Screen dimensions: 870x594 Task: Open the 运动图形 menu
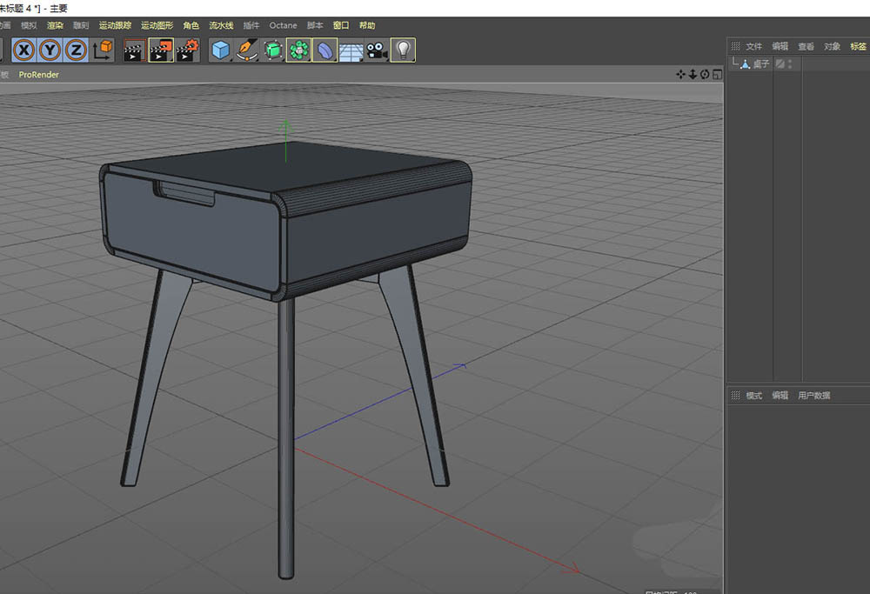click(x=157, y=25)
